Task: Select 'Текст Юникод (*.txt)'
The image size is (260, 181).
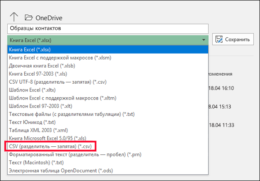Action: (108, 122)
